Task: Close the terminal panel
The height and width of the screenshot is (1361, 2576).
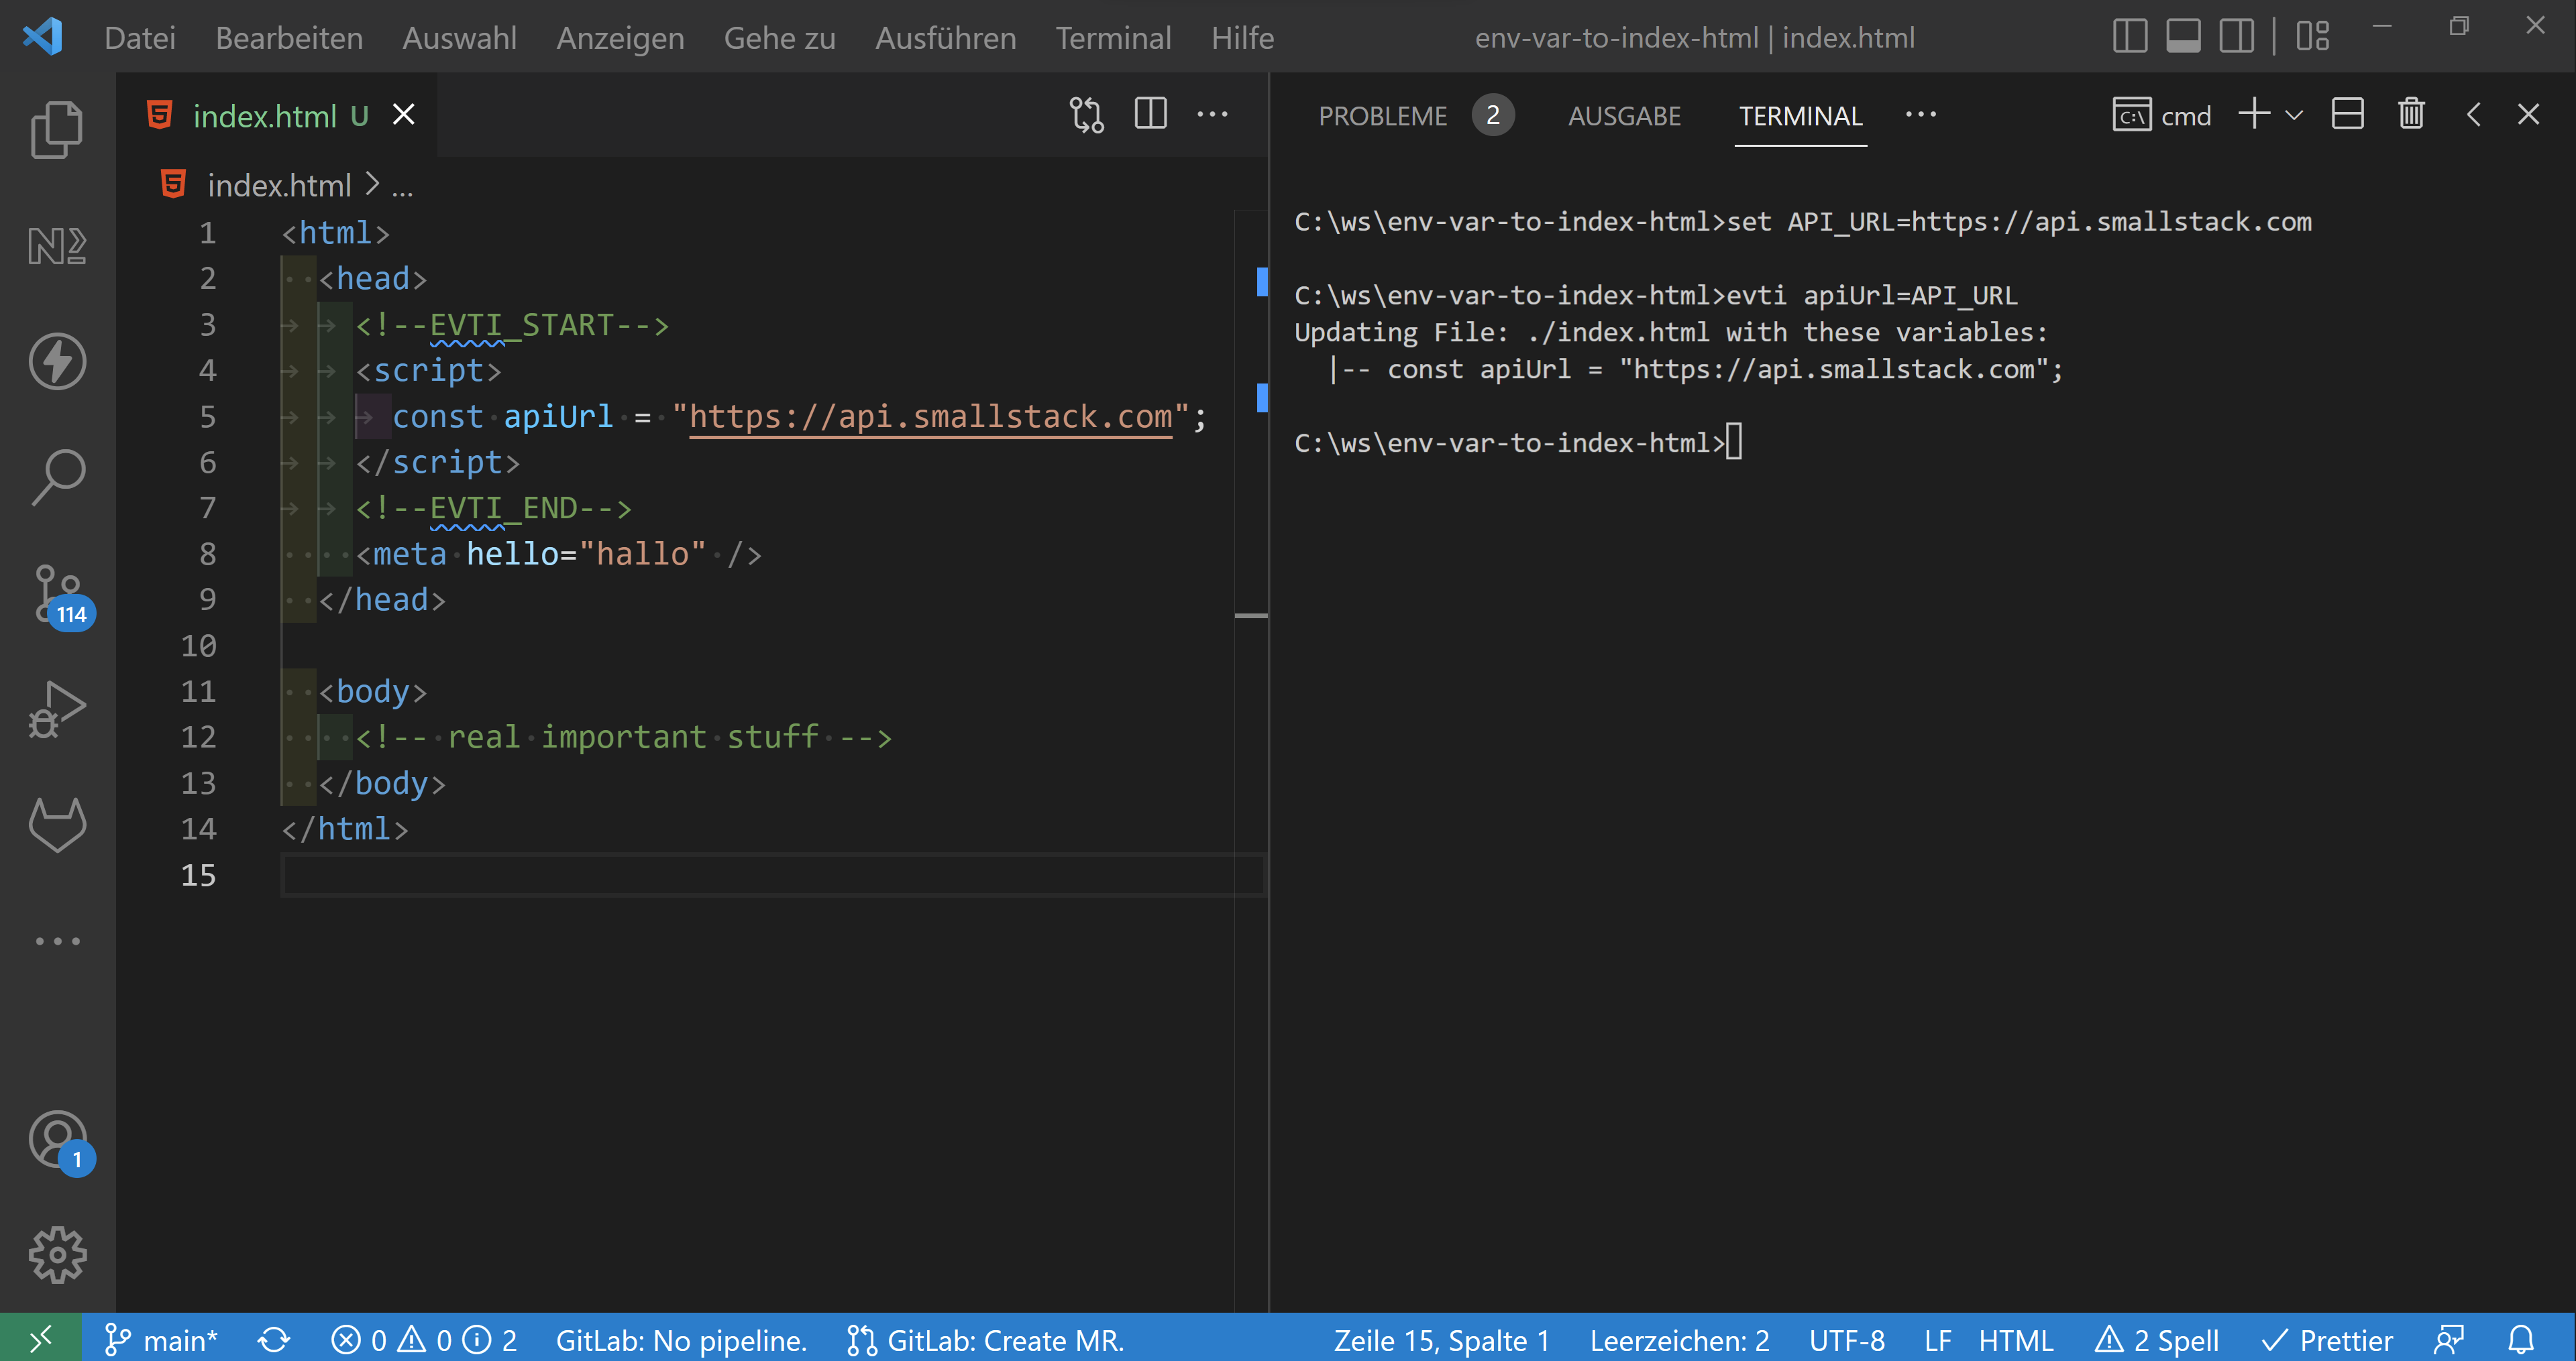Action: pyautogui.click(x=2528, y=114)
